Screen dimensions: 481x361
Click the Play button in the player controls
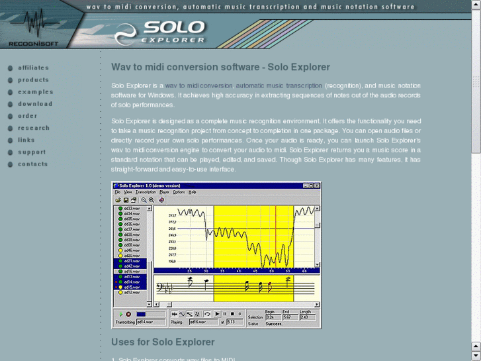pos(217,314)
